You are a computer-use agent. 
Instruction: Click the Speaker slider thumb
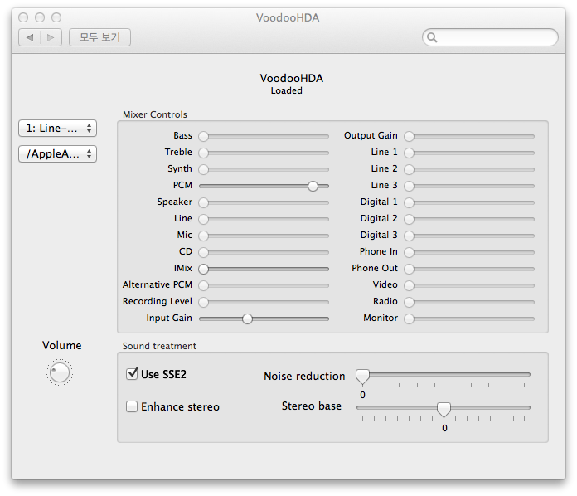[203, 202]
